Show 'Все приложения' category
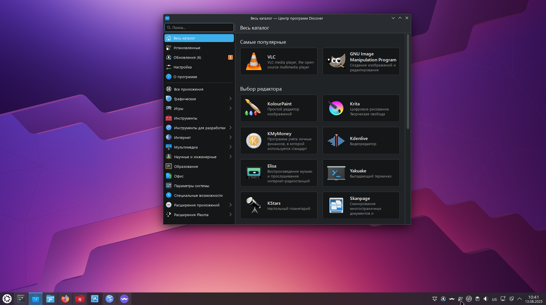546x305 pixels. coord(199,89)
